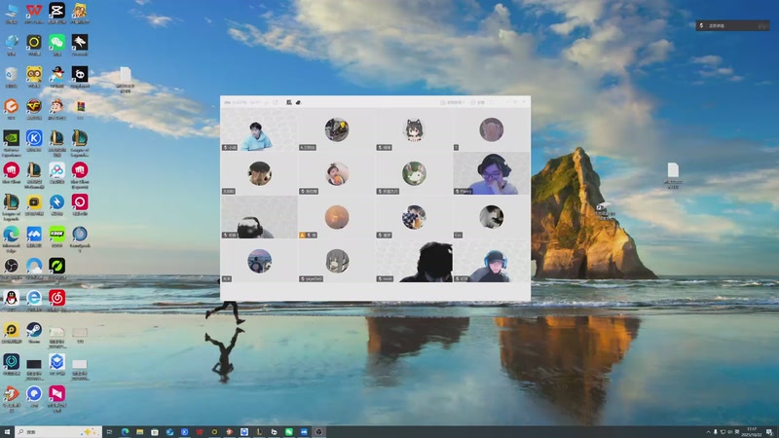Select the yeyeOvO participant tile
779x438 pixels.
click(337, 261)
